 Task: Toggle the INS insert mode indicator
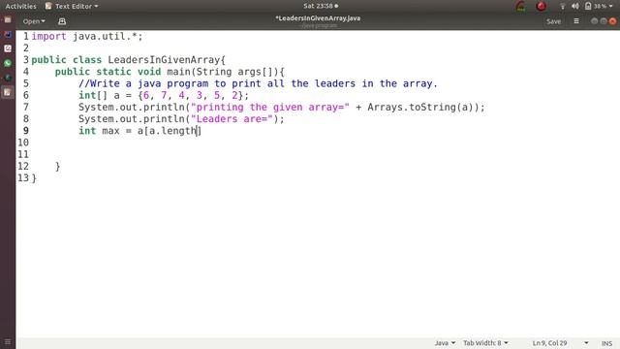[x=607, y=343]
